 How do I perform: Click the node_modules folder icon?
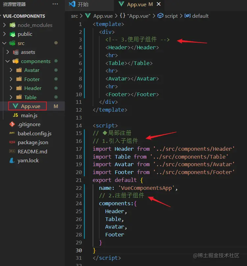point(12,25)
